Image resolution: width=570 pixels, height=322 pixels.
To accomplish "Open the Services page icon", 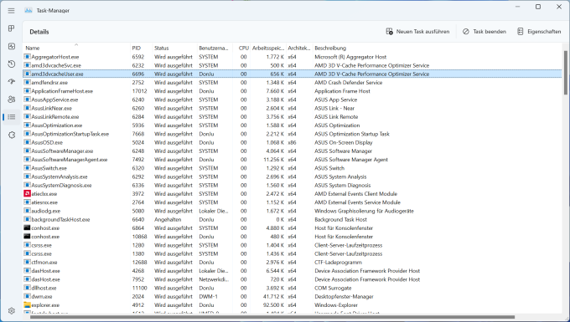I will coord(11,135).
